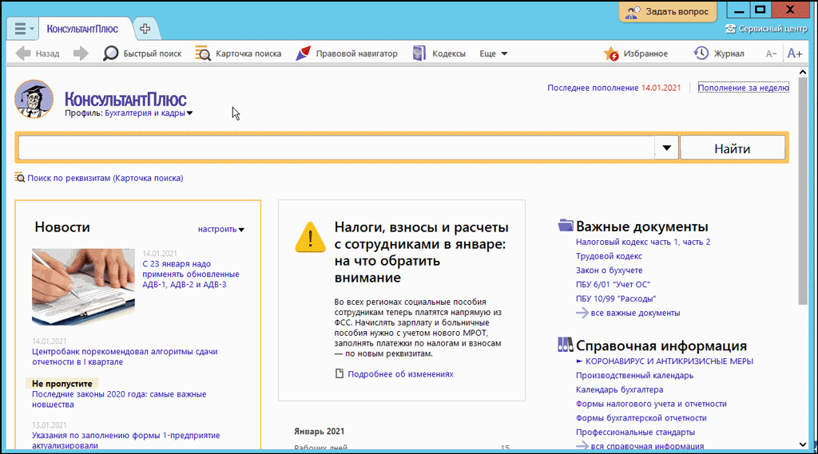This screenshot has height=454, width=818.
Task: Click the date 14.01.2021 of last update
Action: [x=661, y=88]
